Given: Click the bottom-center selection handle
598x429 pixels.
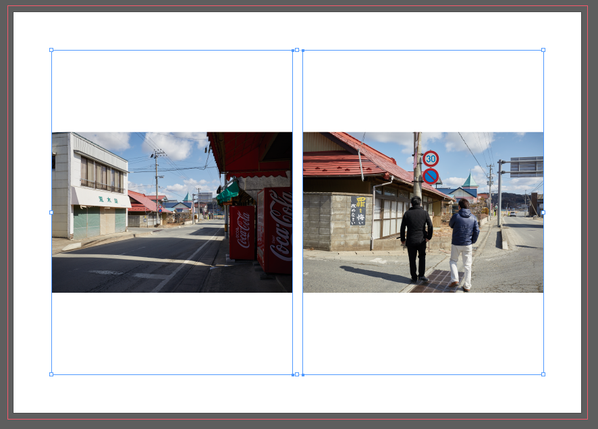Looking at the screenshot, I should (297, 374).
